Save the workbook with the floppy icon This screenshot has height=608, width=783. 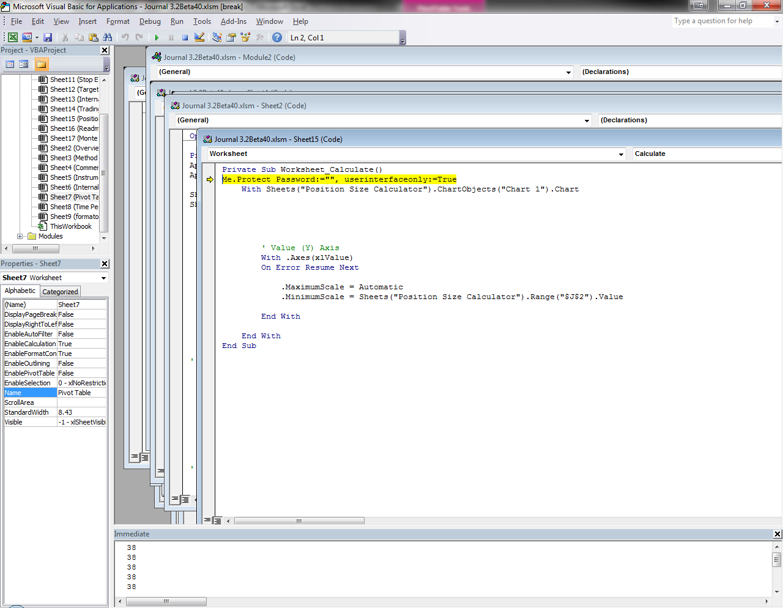(x=48, y=37)
